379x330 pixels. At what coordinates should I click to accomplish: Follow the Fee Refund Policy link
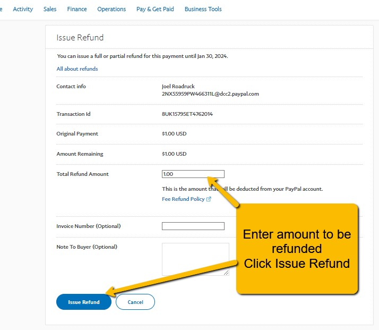pyautogui.click(x=183, y=199)
